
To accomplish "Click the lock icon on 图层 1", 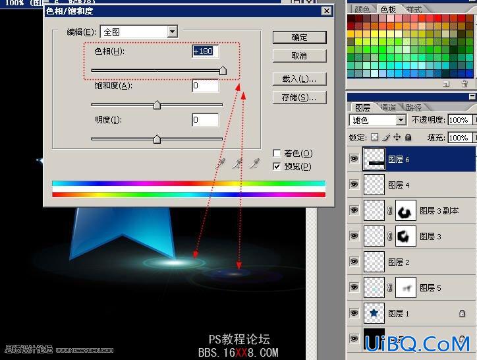I will click(x=462, y=313).
